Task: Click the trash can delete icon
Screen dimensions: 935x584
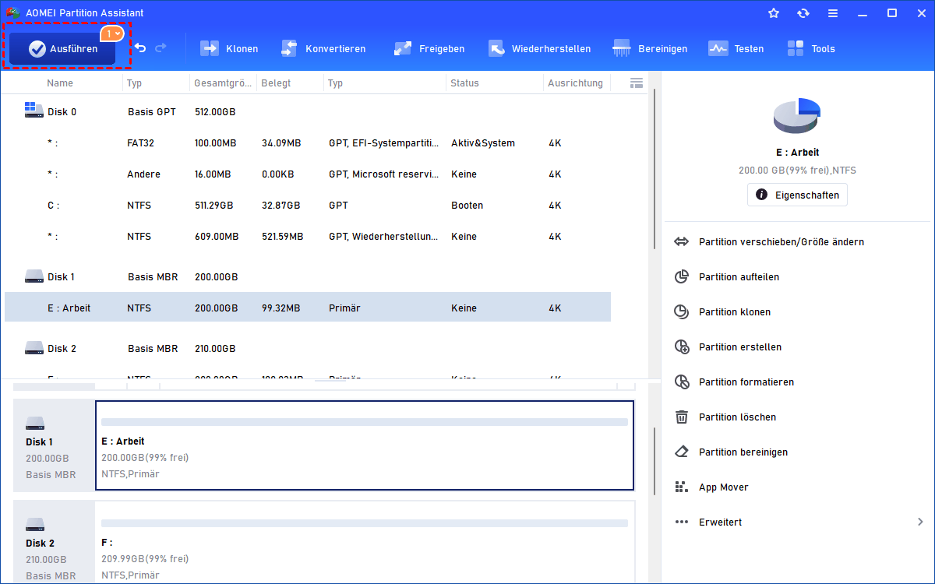Action: pyautogui.click(x=682, y=417)
